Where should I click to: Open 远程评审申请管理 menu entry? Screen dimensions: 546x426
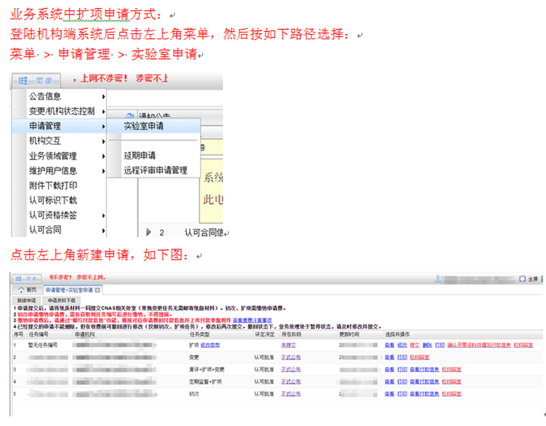155,170
